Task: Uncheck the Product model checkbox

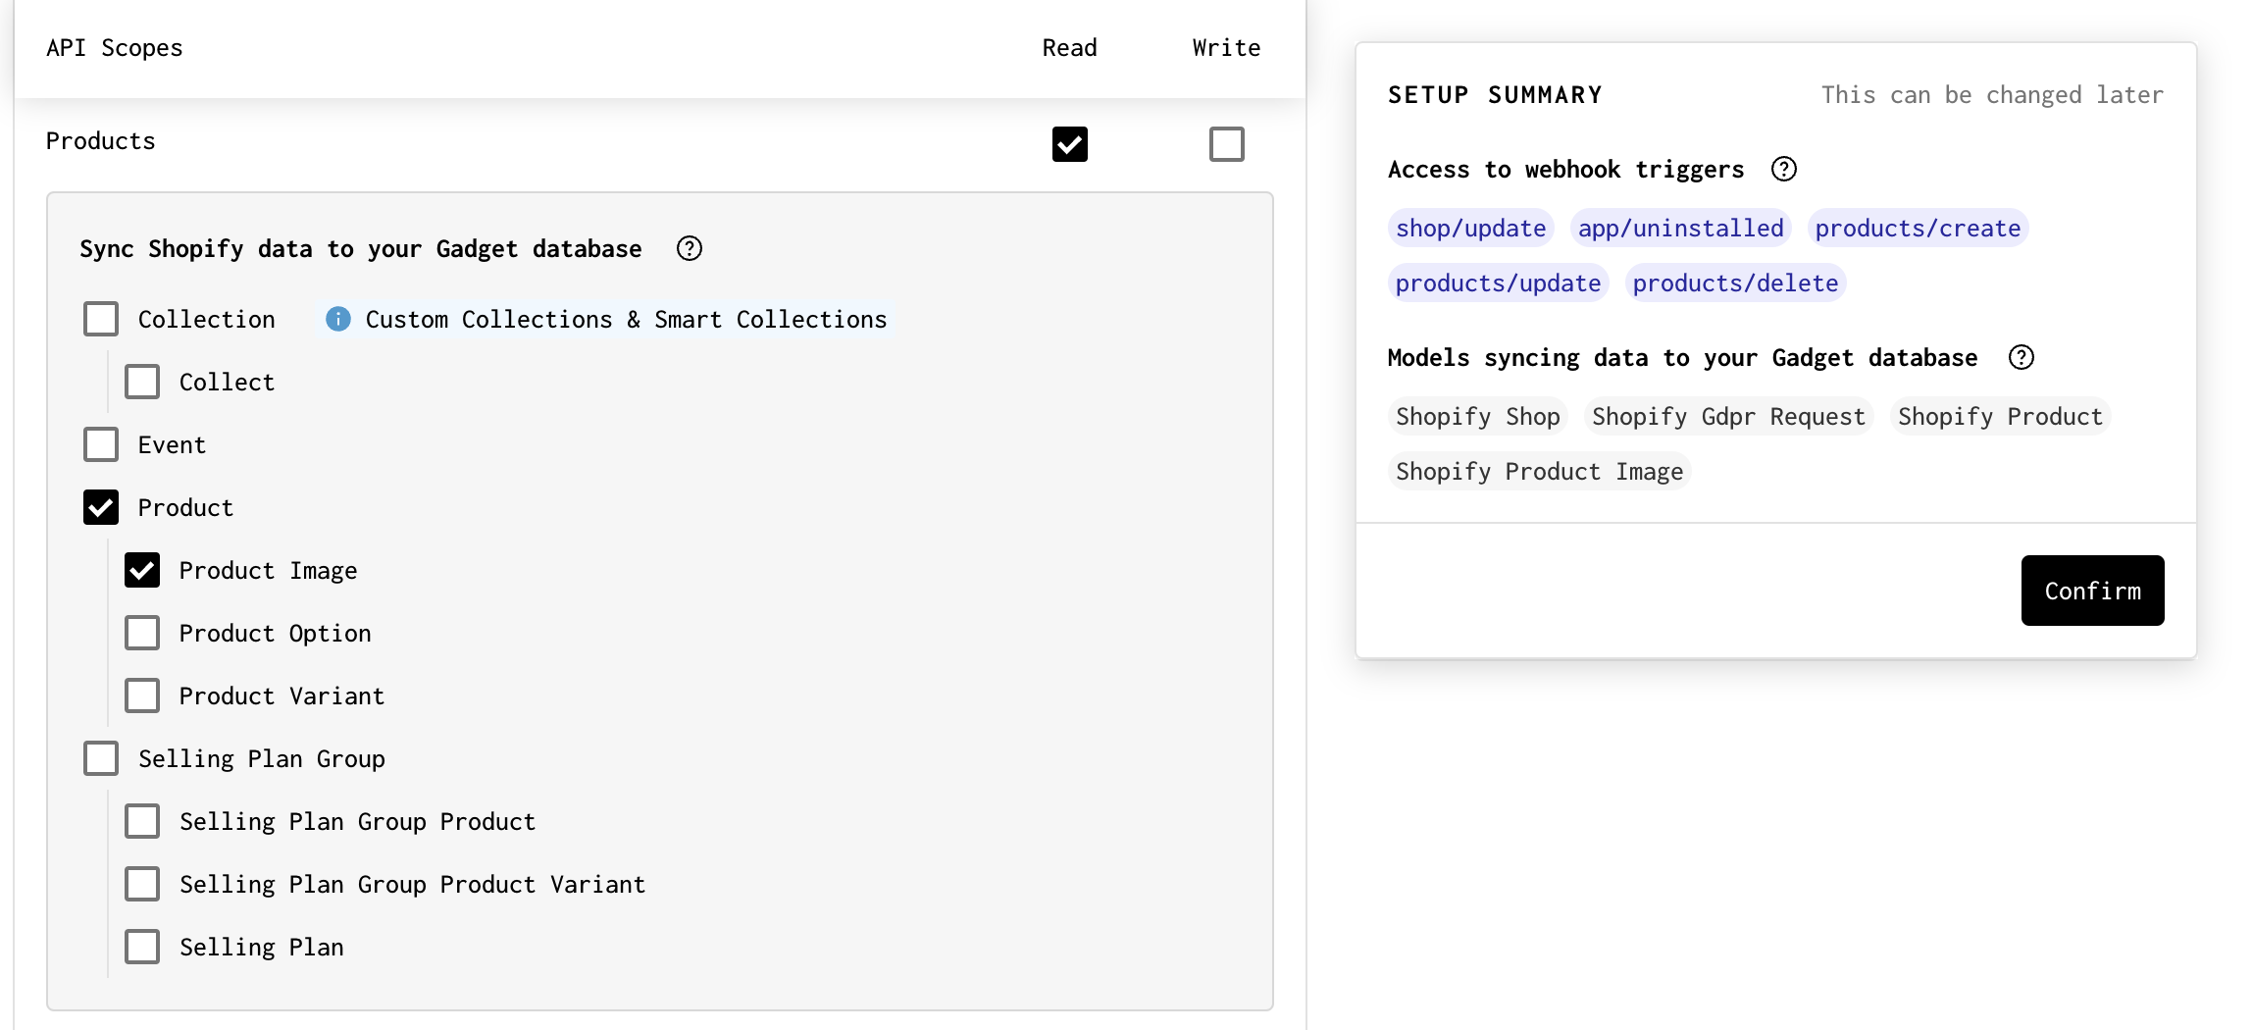Action: (x=101, y=507)
